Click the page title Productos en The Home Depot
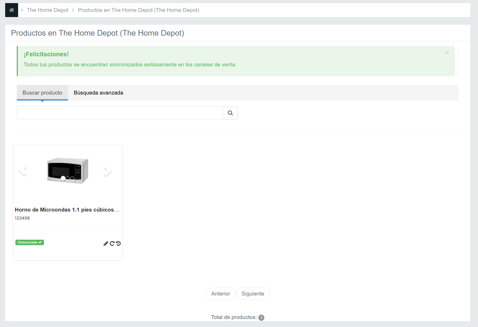The width and height of the screenshot is (478, 327). click(98, 33)
